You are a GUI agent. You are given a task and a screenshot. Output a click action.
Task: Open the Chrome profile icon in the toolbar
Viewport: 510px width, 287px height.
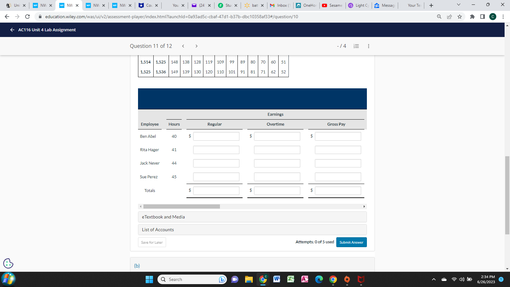pos(493,17)
